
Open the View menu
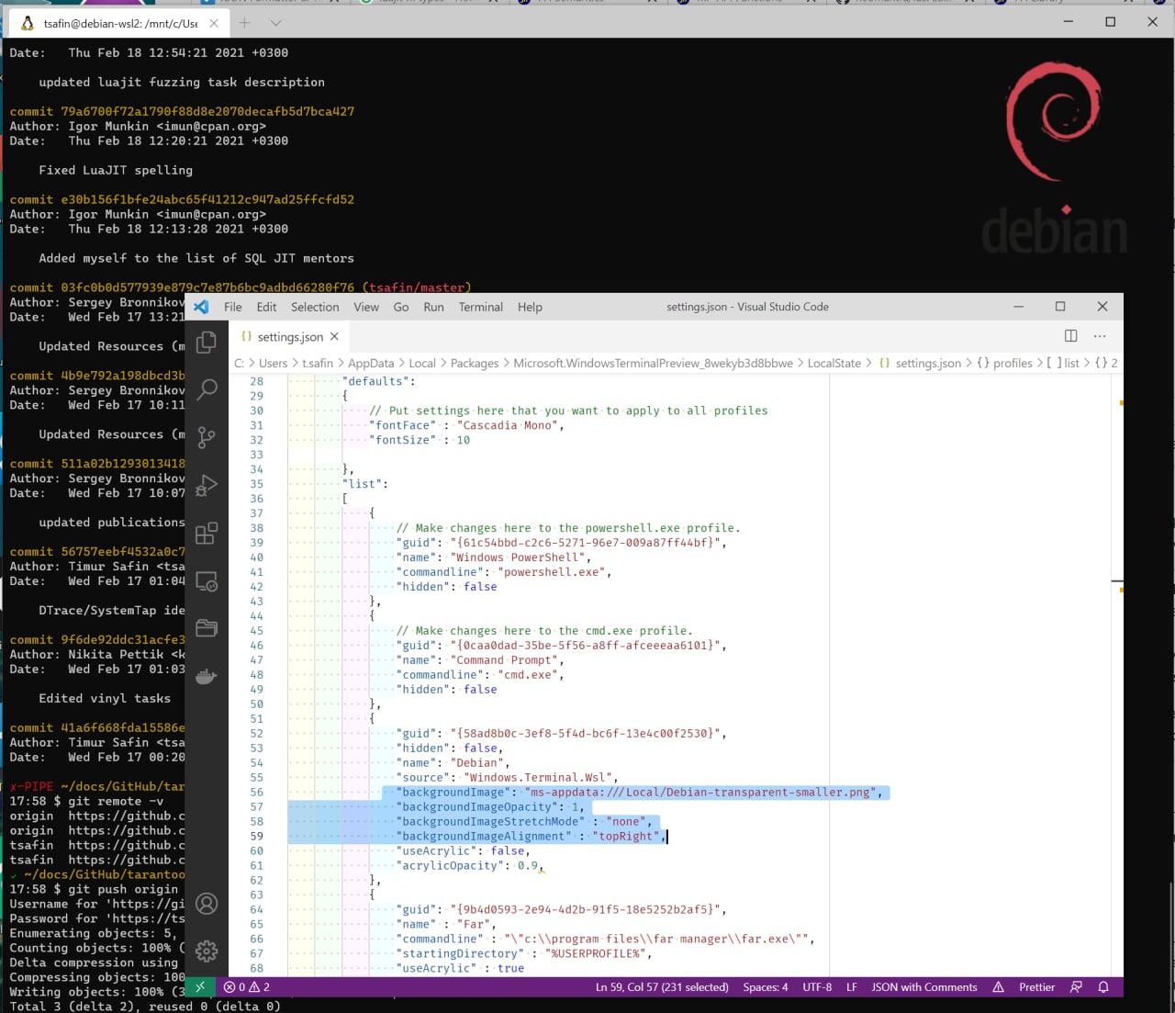click(x=366, y=307)
